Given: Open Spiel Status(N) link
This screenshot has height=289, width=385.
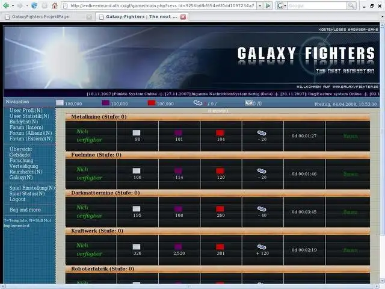Looking at the screenshot, I should tap(27, 194).
